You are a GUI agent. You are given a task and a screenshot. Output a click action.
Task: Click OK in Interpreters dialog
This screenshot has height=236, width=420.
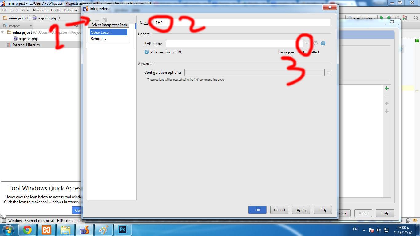(x=258, y=210)
